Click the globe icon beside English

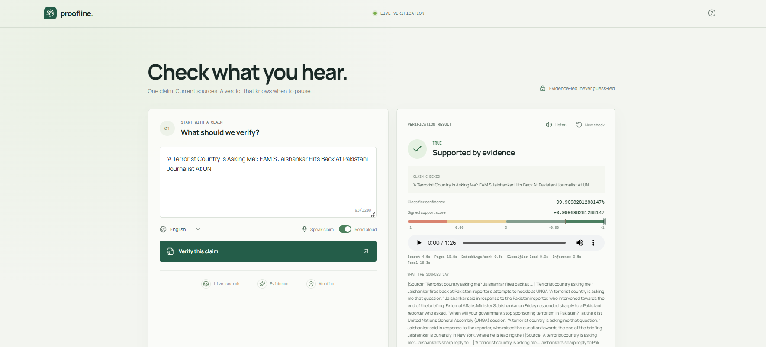coord(163,229)
